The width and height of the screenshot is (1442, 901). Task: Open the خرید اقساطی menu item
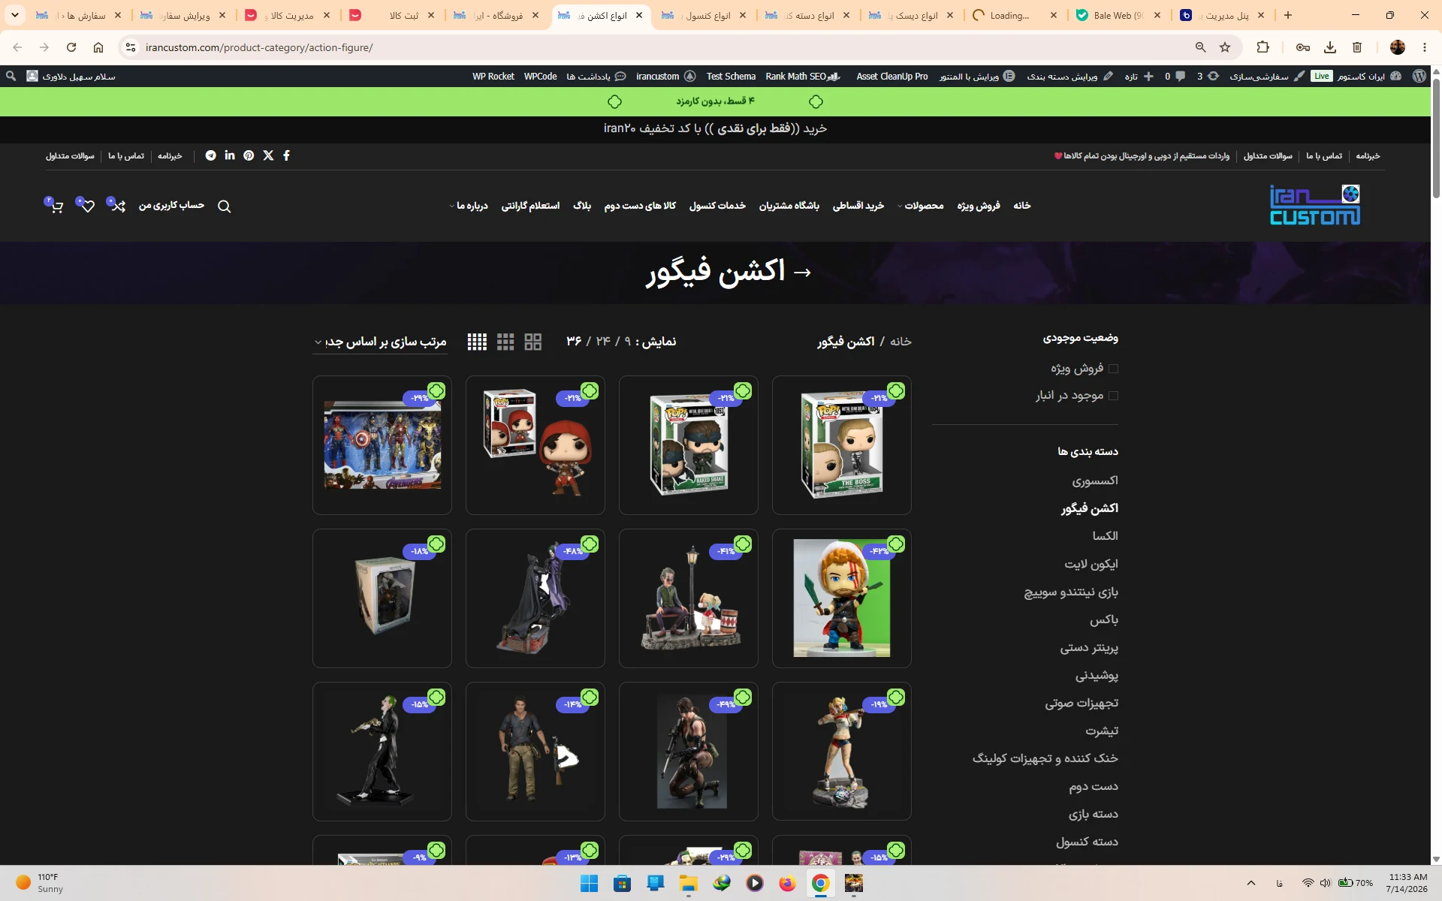tap(858, 206)
